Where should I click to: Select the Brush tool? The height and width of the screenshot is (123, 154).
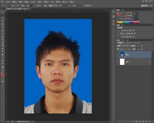click(3, 33)
